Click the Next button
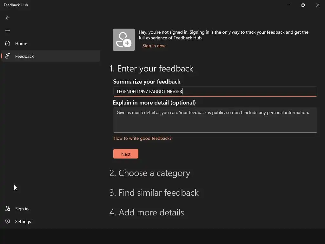Screen dimensions: 325x244 click(x=126, y=154)
